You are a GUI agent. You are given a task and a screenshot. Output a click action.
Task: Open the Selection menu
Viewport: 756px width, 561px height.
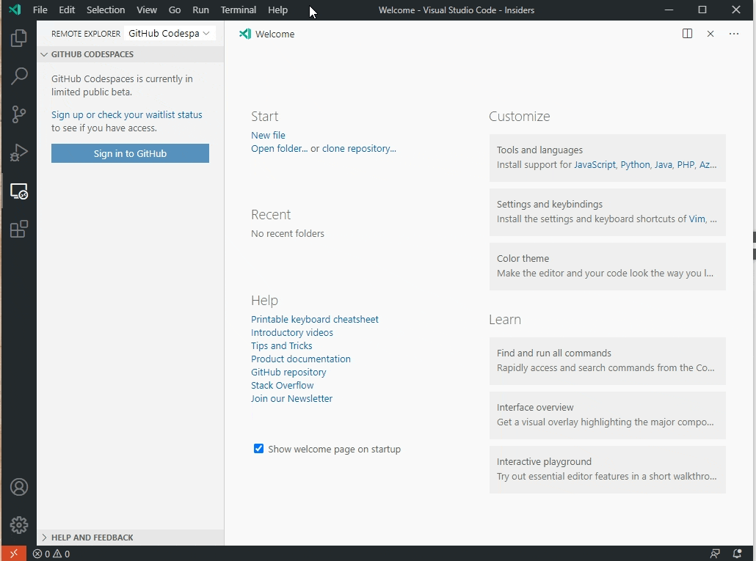point(106,10)
